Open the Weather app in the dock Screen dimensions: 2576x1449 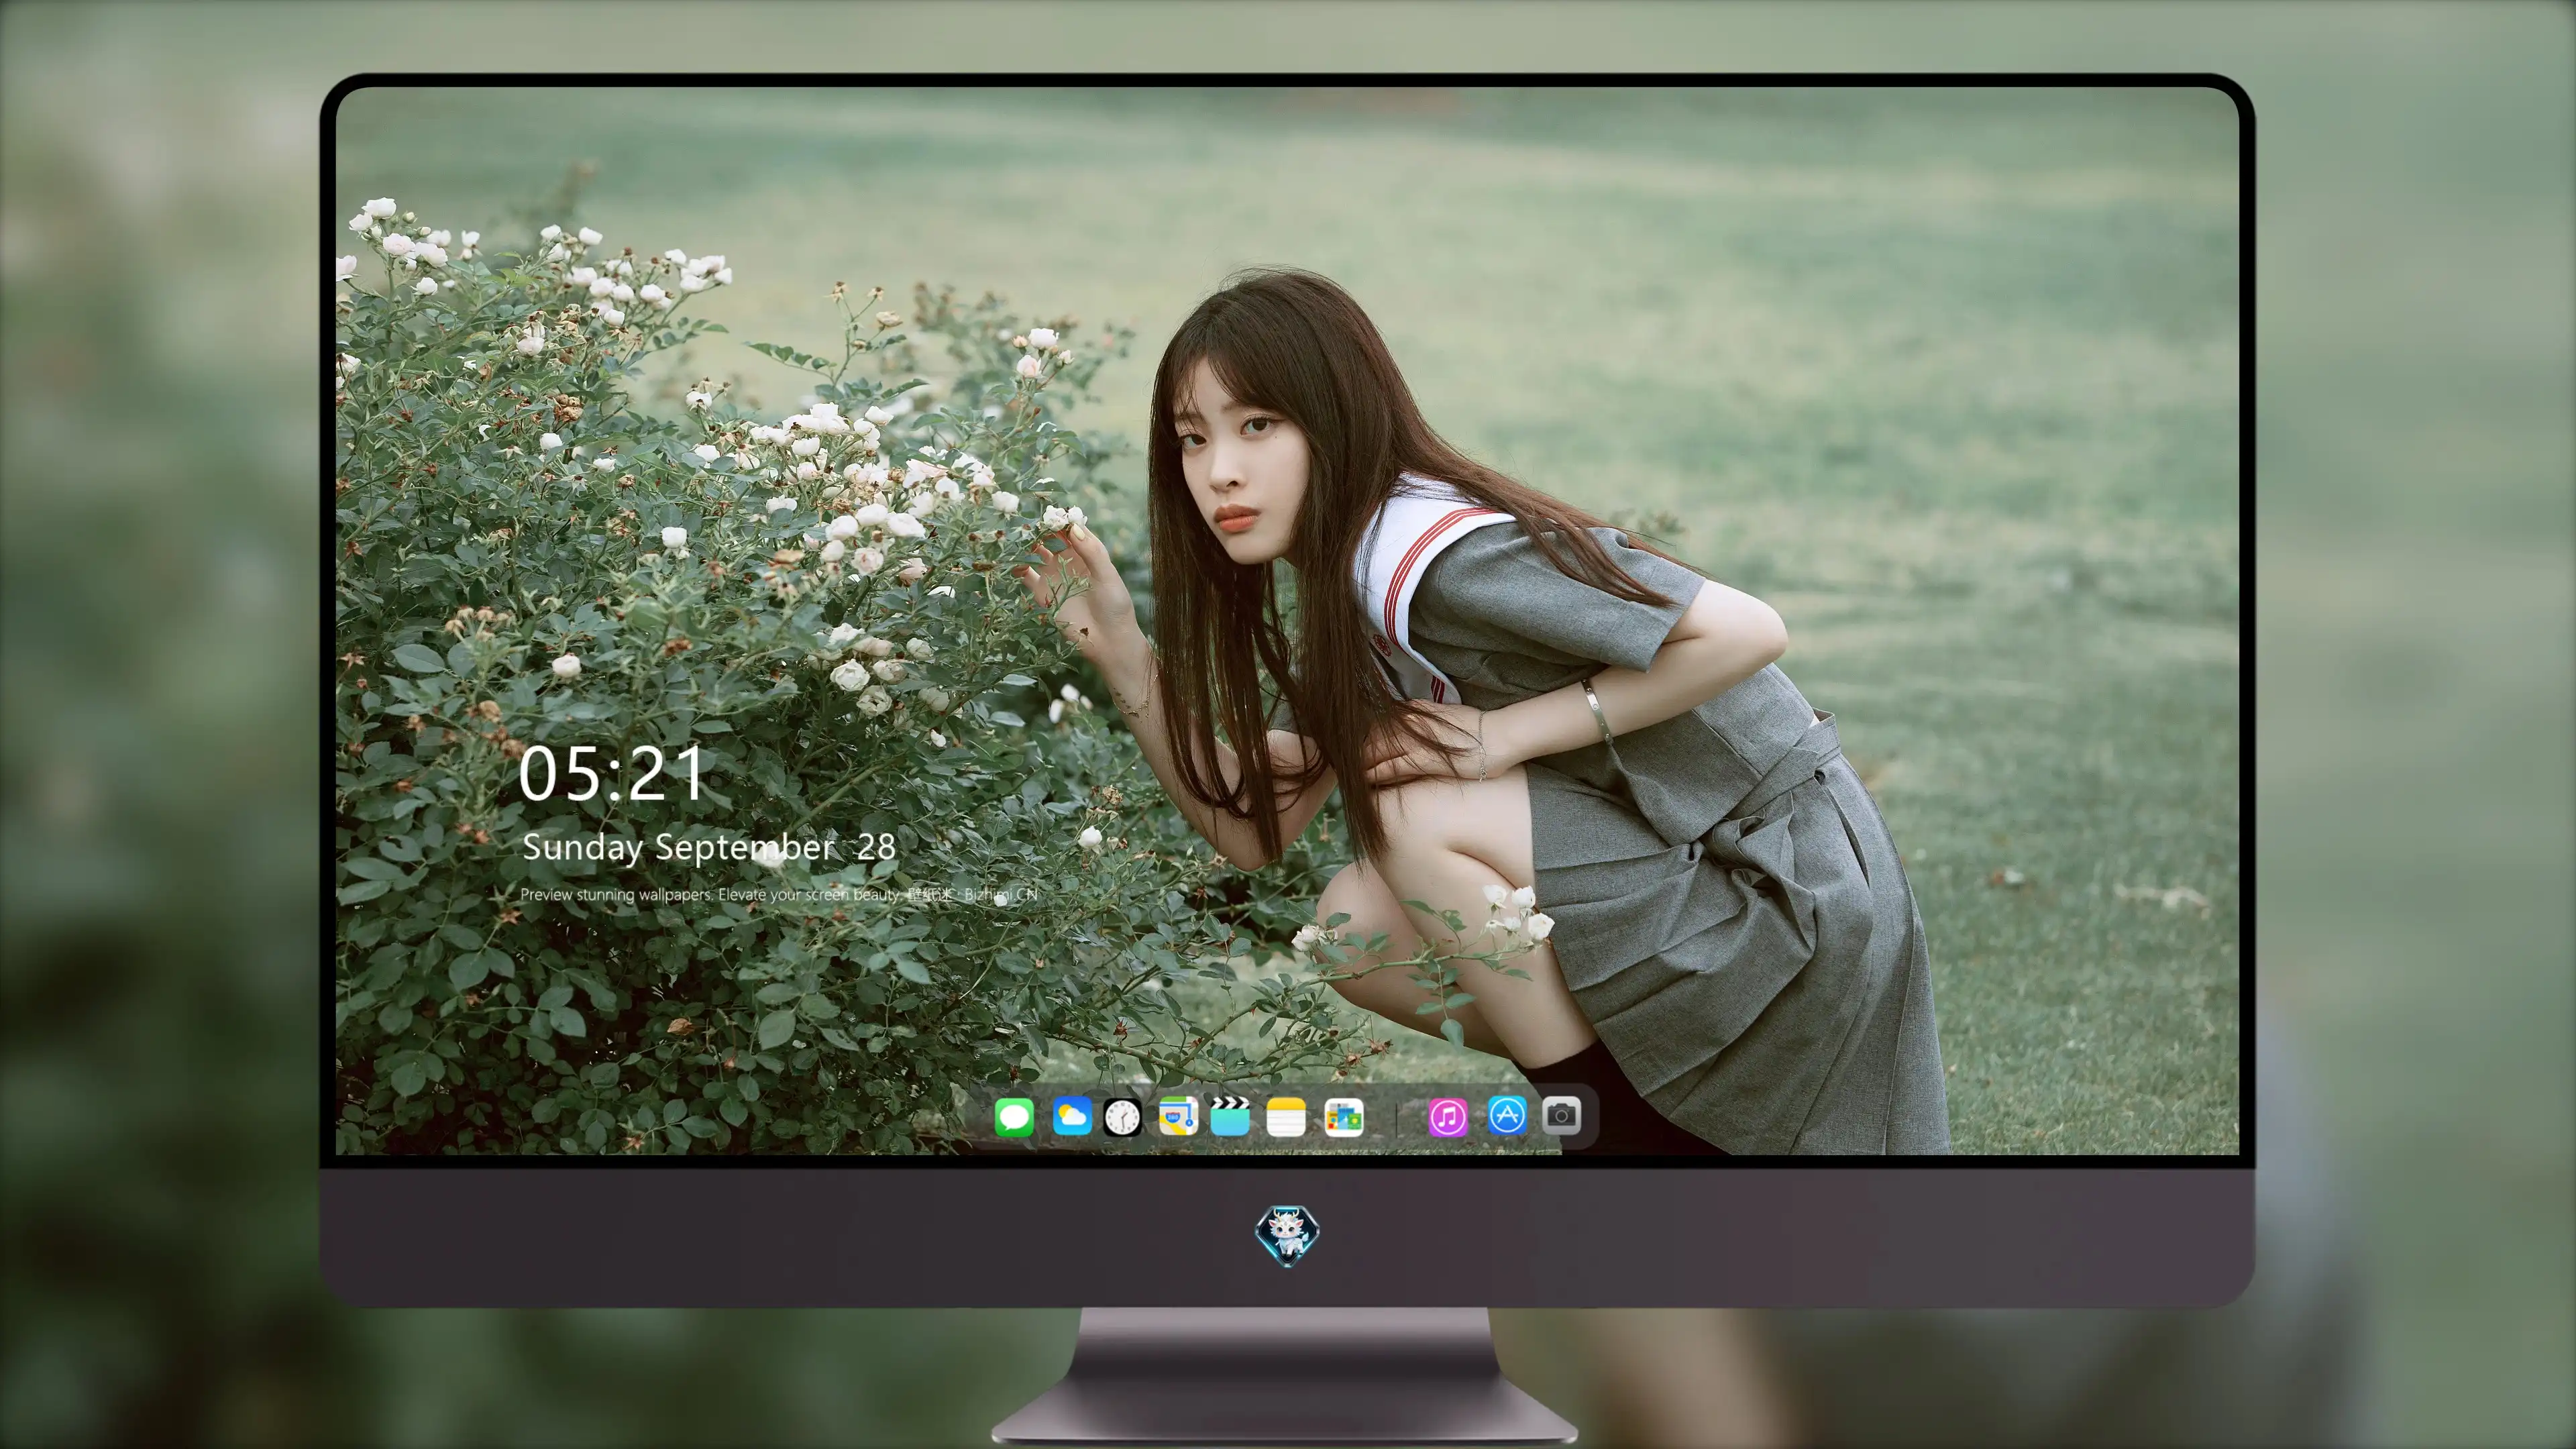1071,1116
